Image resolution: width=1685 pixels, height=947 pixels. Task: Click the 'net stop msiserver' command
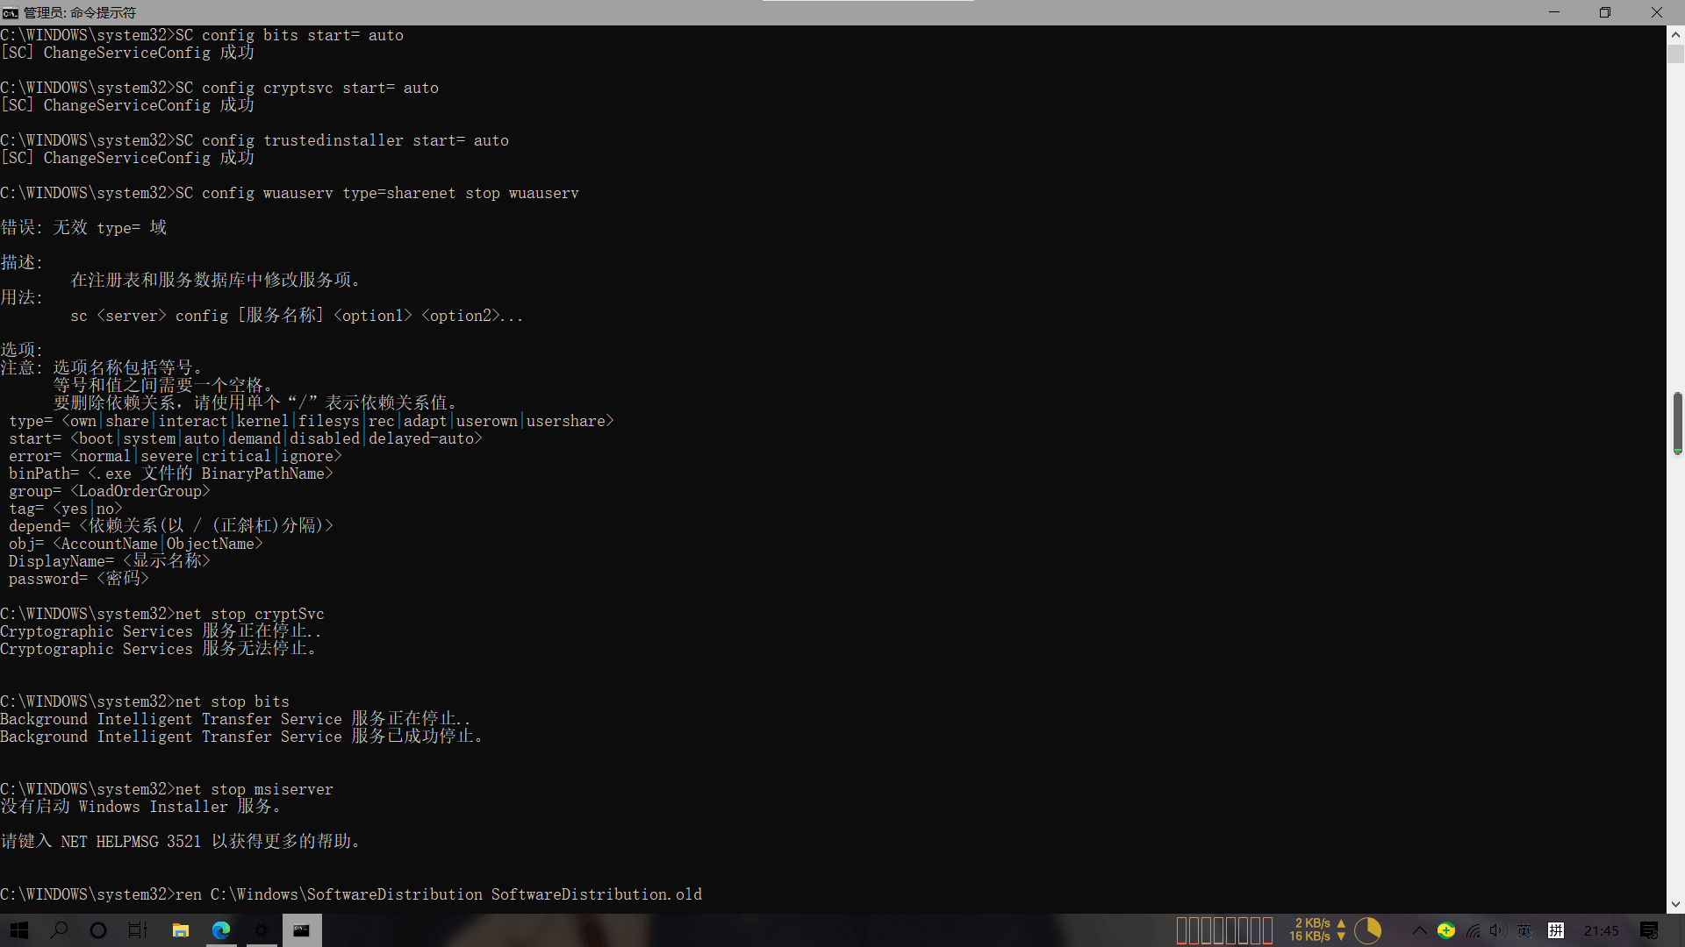coord(255,789)
